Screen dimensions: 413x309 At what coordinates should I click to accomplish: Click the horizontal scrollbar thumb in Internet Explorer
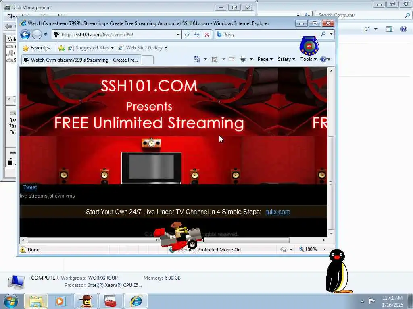coord(158,240)
